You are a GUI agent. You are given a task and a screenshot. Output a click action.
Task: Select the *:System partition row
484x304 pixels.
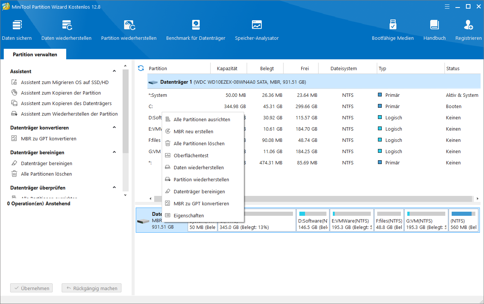click(314, 95)
